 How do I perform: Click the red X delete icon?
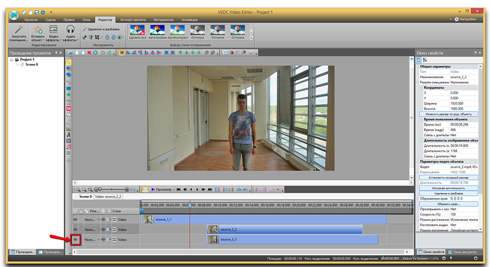[x=89, y=53]
